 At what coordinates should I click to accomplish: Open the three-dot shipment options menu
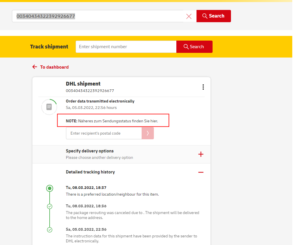tap(203, 87)
